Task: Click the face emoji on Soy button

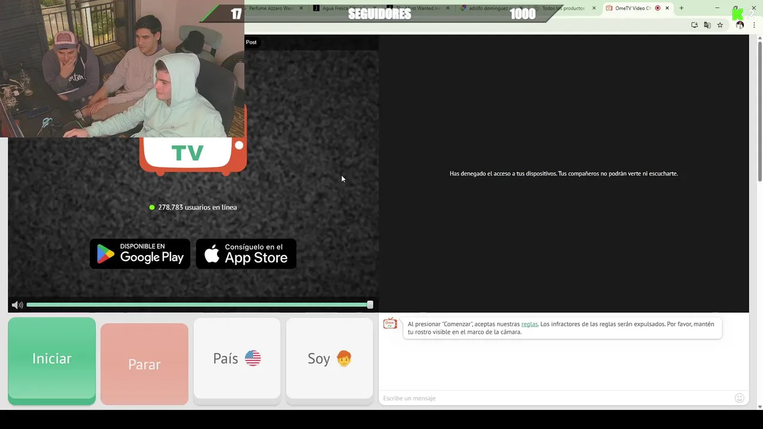Action: (344, 358)
